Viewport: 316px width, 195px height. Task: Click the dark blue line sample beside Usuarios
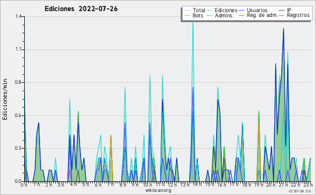(x=241, y=11)
